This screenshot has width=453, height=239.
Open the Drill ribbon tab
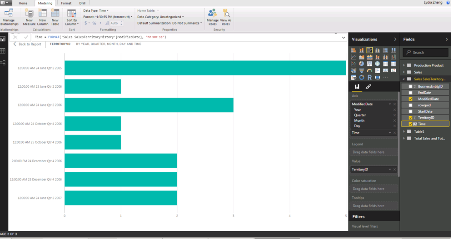pyautogui.click(x=82, y=3)
